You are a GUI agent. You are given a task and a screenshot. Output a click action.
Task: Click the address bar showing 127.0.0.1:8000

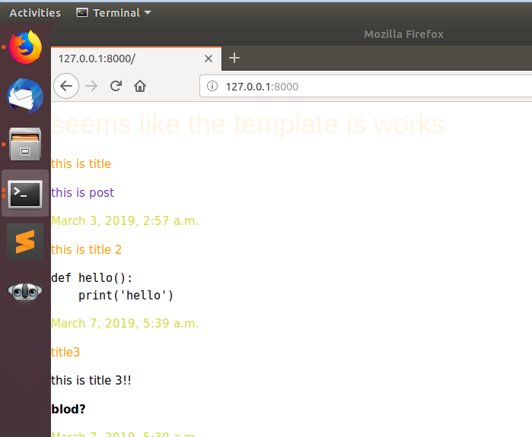coord(366,87)
